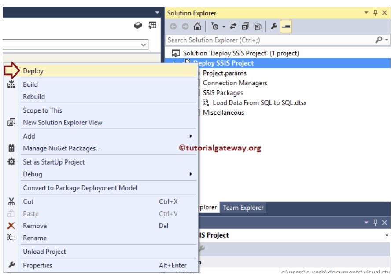391x278 pixels.
Task: Expand the Pending Changes Filter dropdown arrow
Action: (224, 27)
